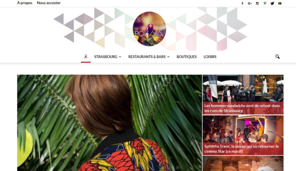Click the home logo icon in navigation
The width and height of the screenshot is (296, 171).
pyautogui.click(x=86, y=56)
